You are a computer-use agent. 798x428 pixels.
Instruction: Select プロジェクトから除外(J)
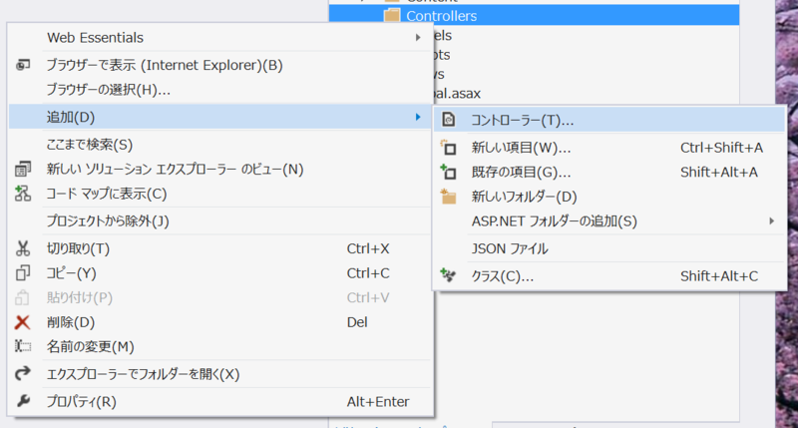pyautogui.click(x=219, y=220)
